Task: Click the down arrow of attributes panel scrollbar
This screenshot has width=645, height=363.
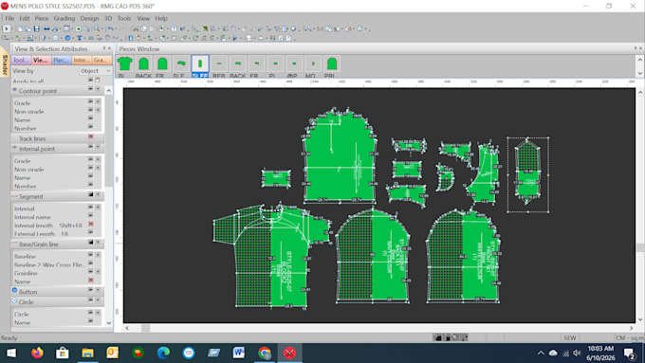Action: [108, 323]
